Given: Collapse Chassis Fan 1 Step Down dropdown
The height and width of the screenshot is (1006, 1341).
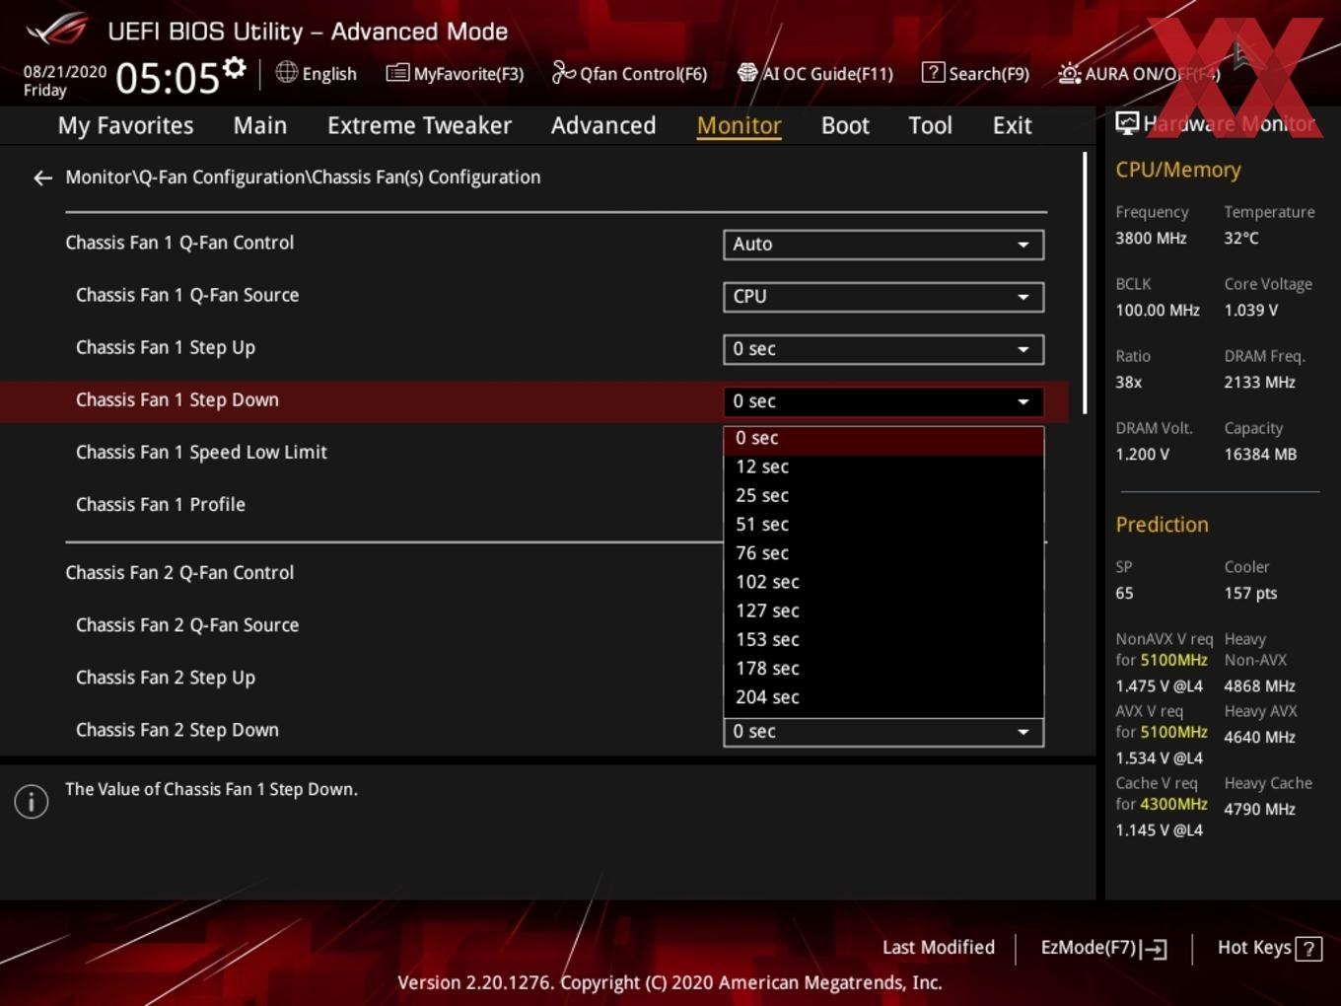Looking at the screenshot, I should click(883, 401).
